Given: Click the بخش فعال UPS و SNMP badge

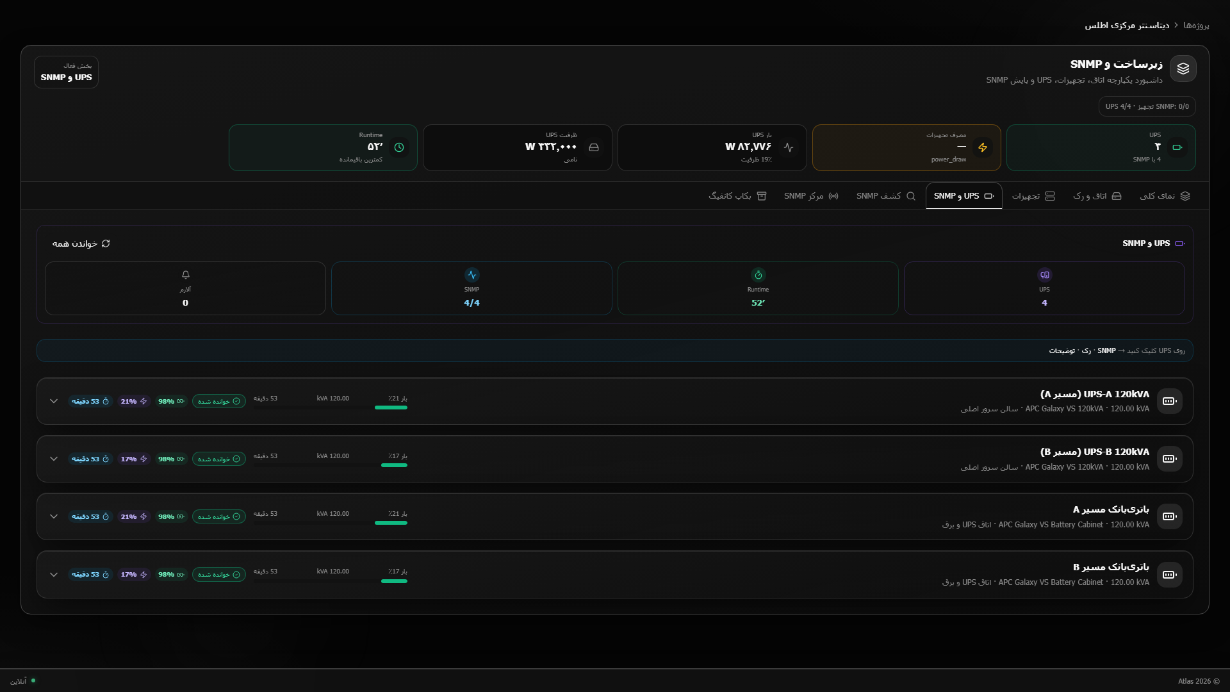Looking at the screenshot, I should click(x=66, y=72).
